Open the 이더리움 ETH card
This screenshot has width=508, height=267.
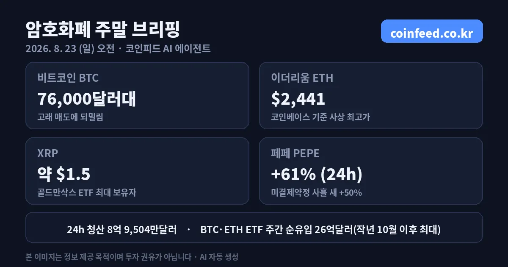click(371, 95)
